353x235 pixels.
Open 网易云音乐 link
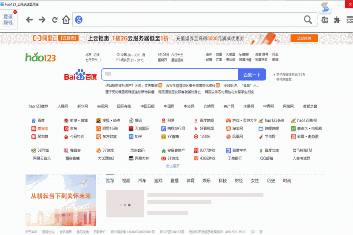(42, 158)
